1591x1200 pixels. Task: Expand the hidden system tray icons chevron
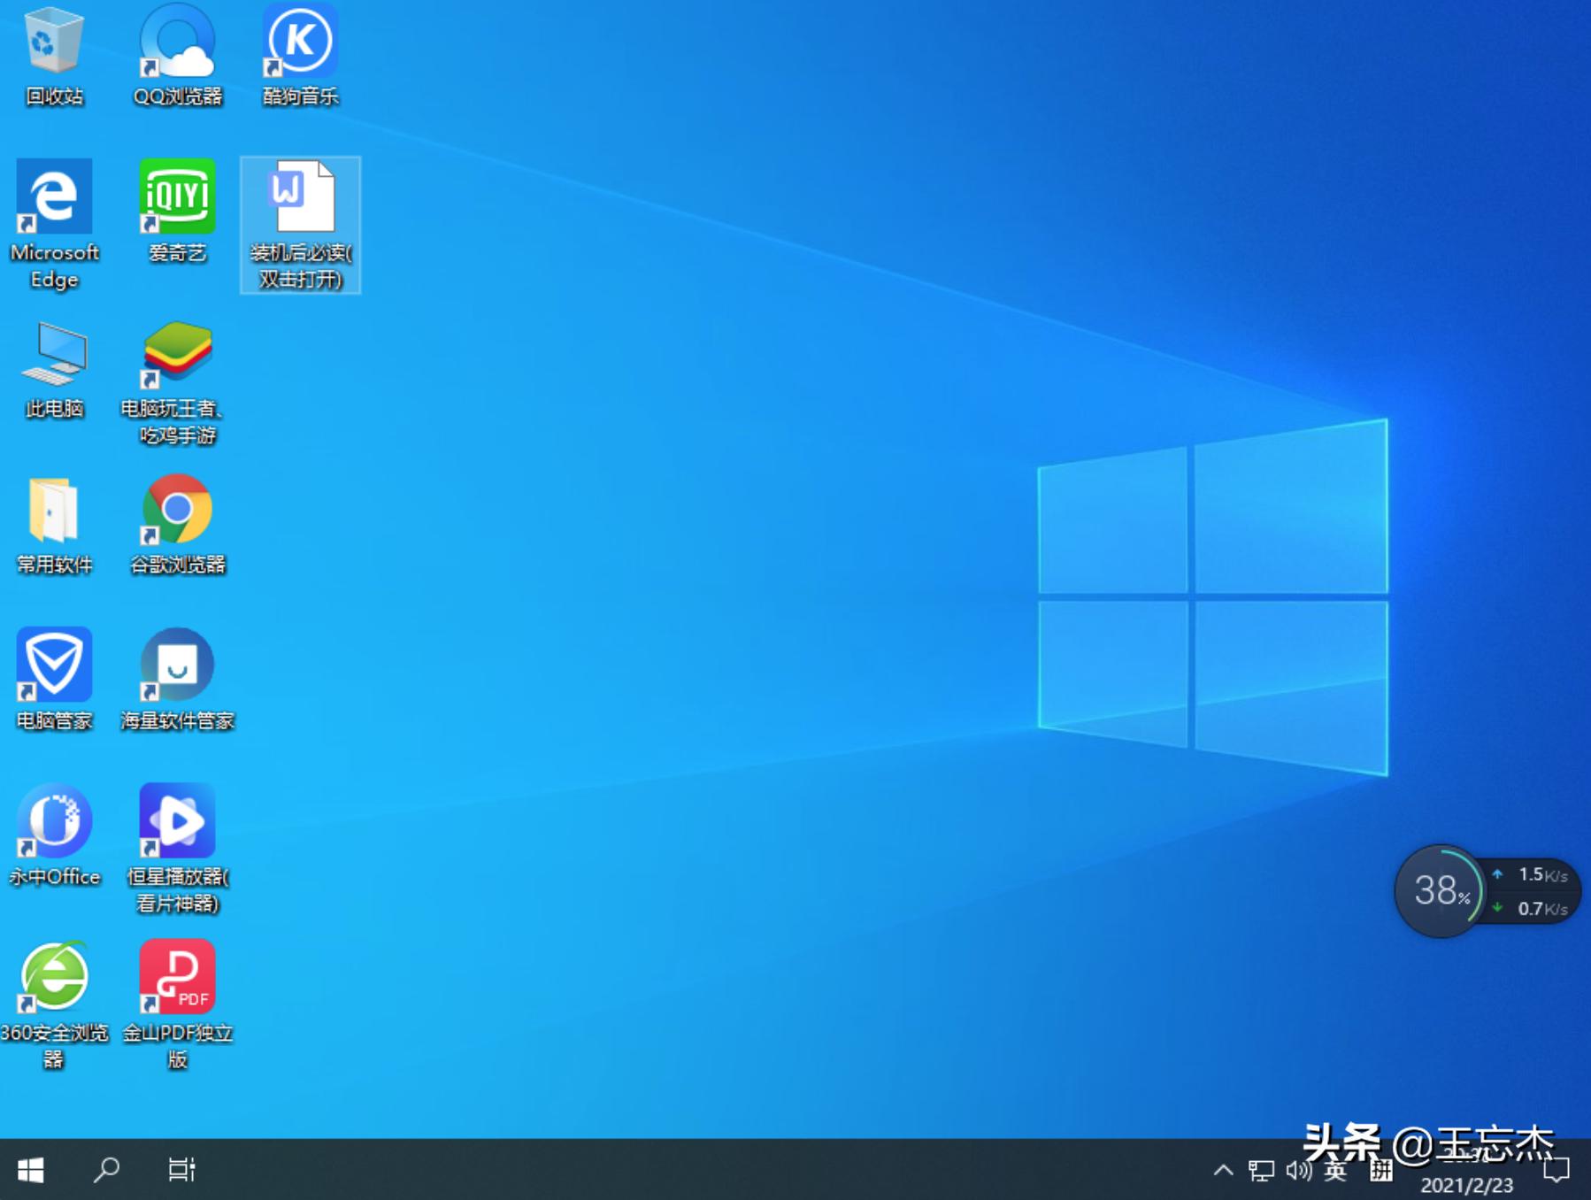click(1223, 1170)
